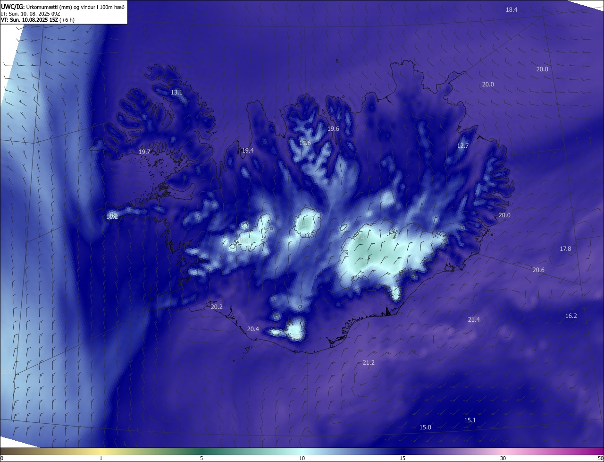Click the legend tick label 10
The image size is (604, 462).
coord(302,458)
